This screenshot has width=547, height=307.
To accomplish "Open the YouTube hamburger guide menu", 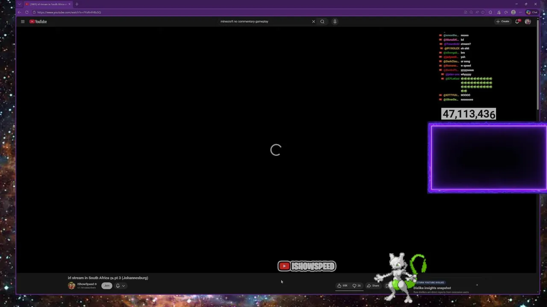I will [23, 21].
